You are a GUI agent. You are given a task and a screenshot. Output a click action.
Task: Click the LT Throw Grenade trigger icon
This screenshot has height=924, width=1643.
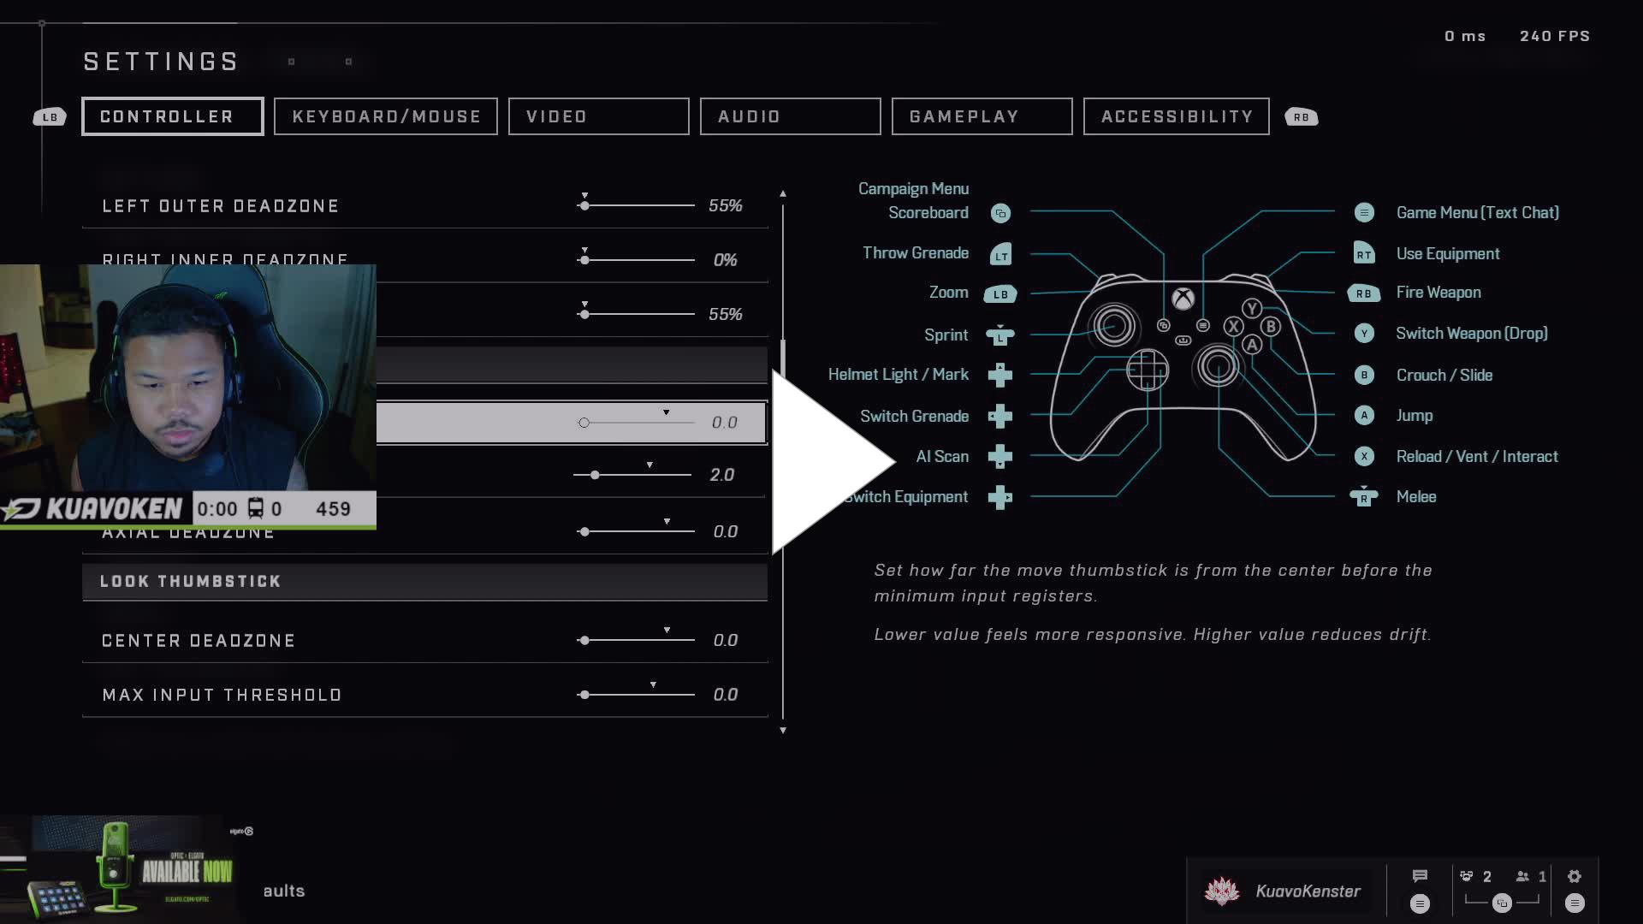[x=1000, y=254]
